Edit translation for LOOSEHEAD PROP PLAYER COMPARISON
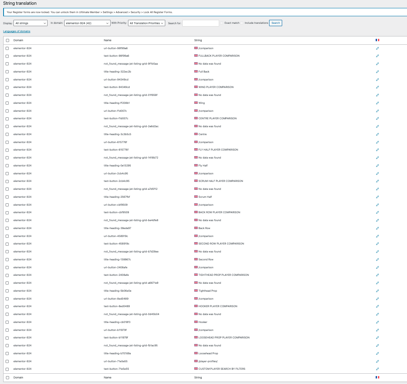Screen dimensions: 407x384 pyautogui.click(x=377, y=338)
